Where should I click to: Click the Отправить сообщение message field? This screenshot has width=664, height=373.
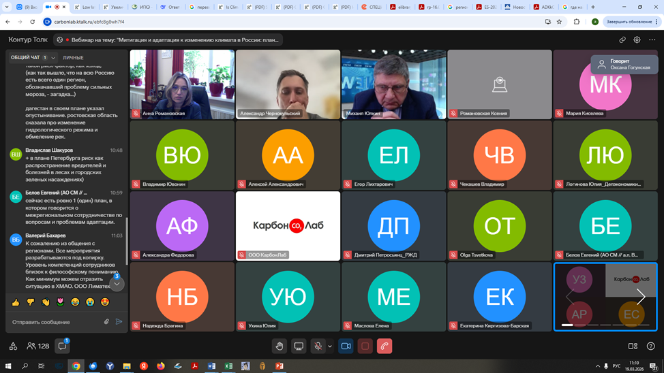[x=55, y=322]
